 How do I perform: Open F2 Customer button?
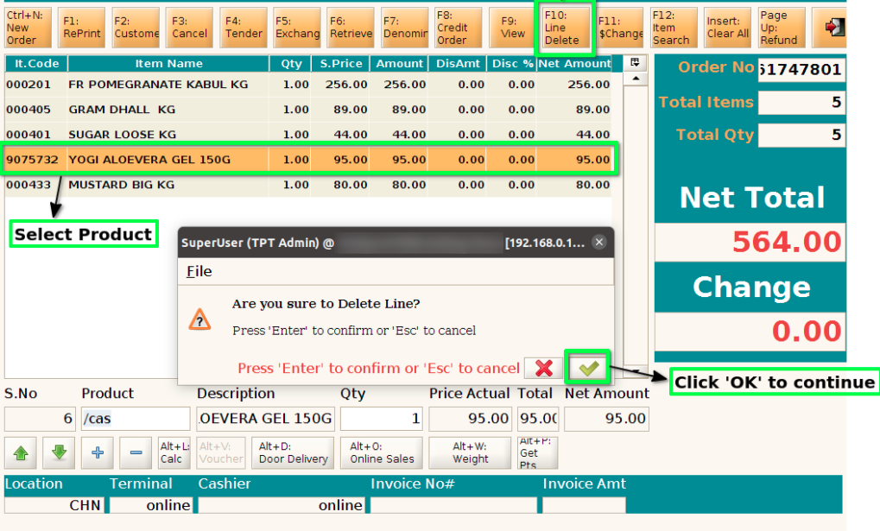tap(136, 28)
